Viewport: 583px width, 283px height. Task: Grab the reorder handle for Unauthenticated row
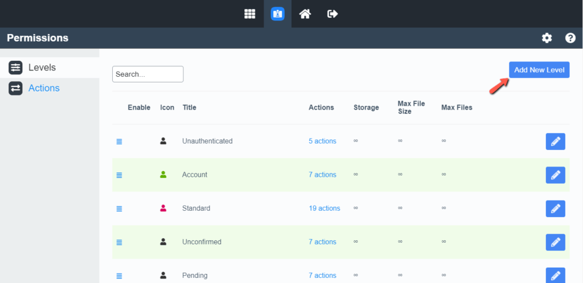[x=120, y=141]
